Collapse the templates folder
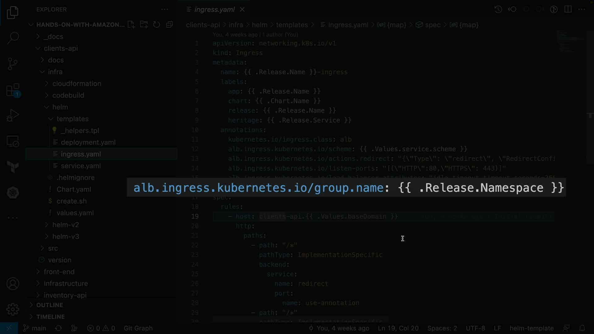Viewport: 594px width, 334px height. (72, 119)
